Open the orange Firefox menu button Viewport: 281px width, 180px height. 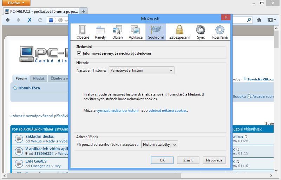[16, 3]
